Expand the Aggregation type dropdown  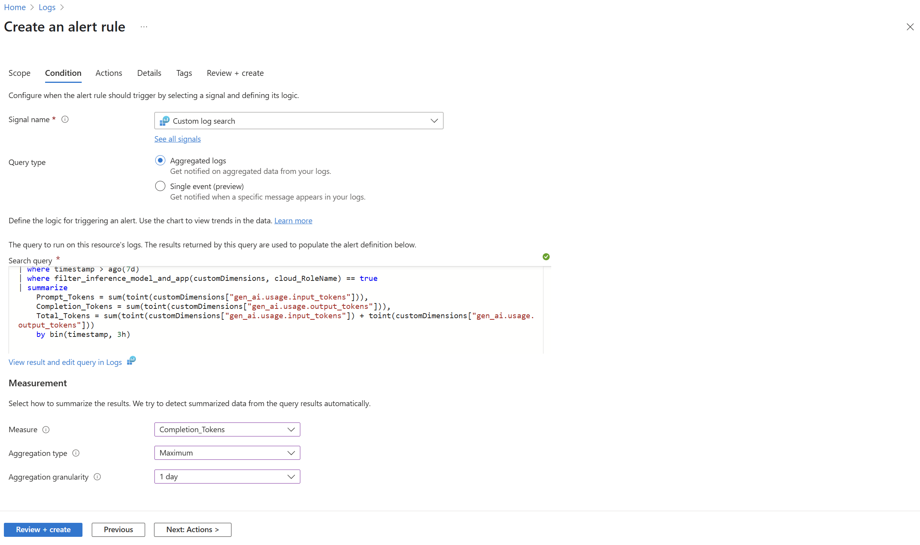tap(227, 453)
